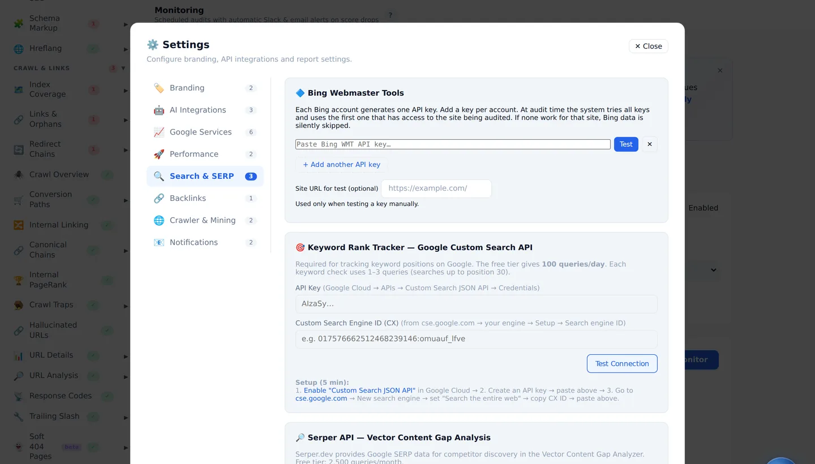
Task: Open Index Coverage in the sidebar
Action: tap(48, 89)
